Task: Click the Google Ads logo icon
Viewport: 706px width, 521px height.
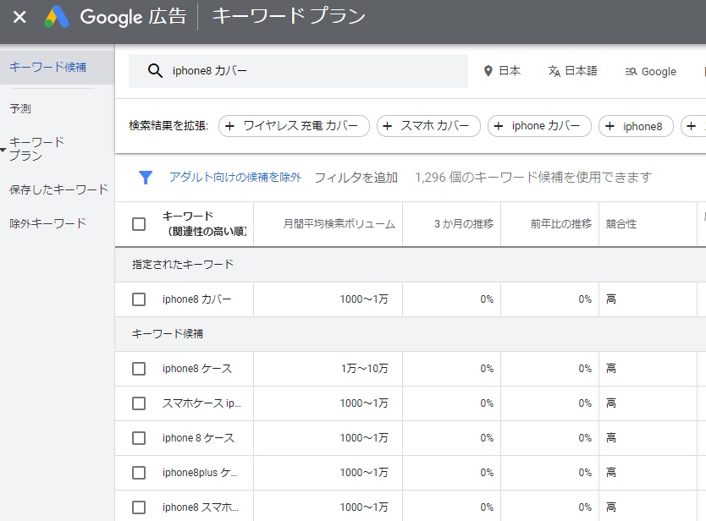Action: 57,17
